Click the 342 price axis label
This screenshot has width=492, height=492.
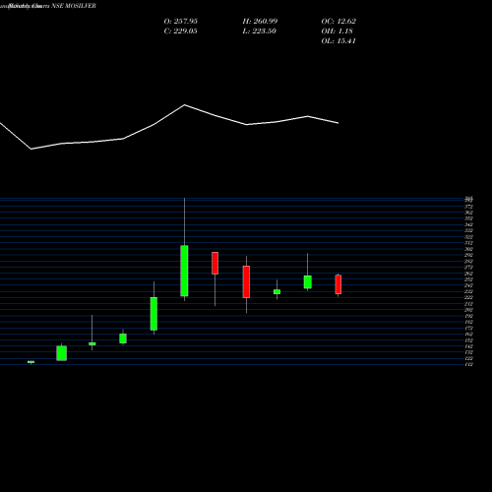coord(468,224)
